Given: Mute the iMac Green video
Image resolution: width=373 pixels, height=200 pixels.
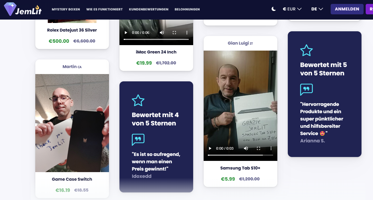Looking at the screenshot, I should pos(162,33).
